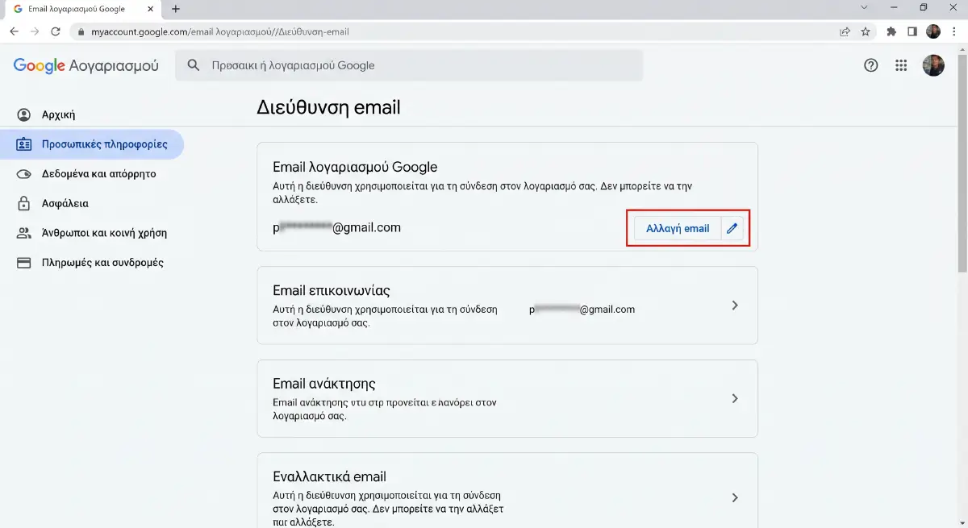Viewport: 968px width, 528px height.
Task: Click the share page icon in address bar
Action: (845, 32)
